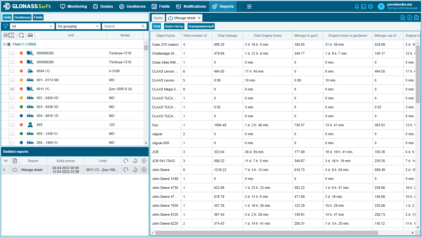Viewport: 422px width, 237px height.
Task: Open the Reports section
Action: pyautogui.click(x=223, y=6)
